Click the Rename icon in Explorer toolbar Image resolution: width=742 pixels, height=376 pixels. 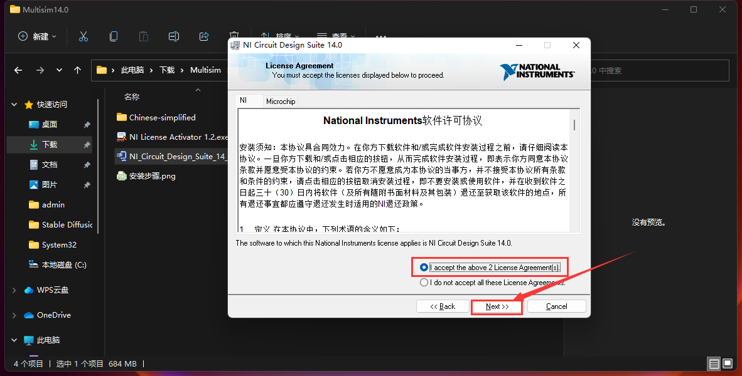click(x=174, y=36)
